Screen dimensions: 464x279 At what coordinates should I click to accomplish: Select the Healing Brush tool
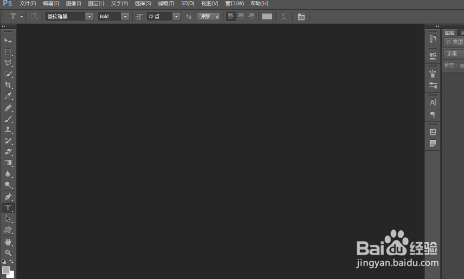pyautogui.click(x=8, y=108)
